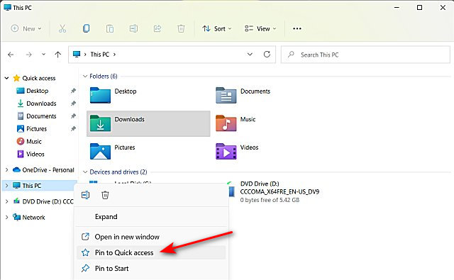Image resolution: width=454 pixels, height=280 pixels.
Task: Open the Sort dropdown
Action: 217,28
